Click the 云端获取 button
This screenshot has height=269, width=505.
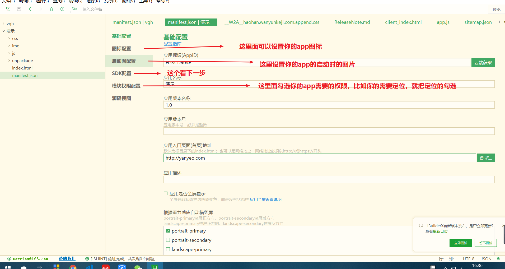pyautogui.click(x=483, y=63)
